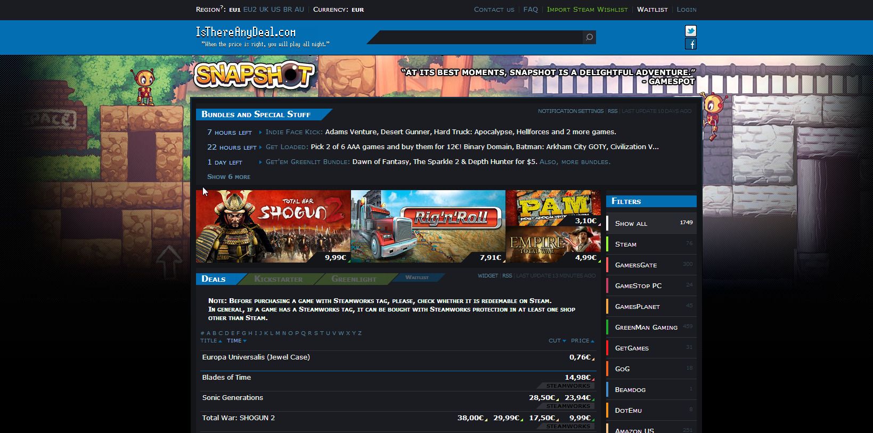Filter titles by # symbol
The width and height of the screenshot is (873, 433).
[202, 333]
